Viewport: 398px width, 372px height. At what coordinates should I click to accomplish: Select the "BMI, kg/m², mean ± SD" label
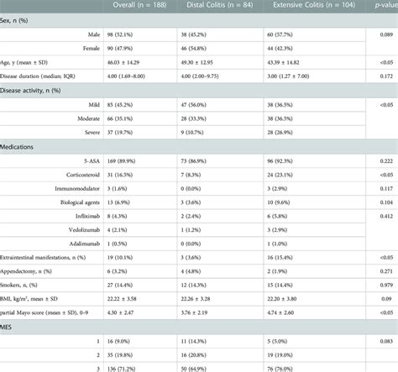(29, 299)
